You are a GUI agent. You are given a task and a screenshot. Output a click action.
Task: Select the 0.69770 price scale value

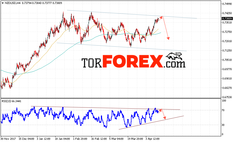click(x=227, y=69)
